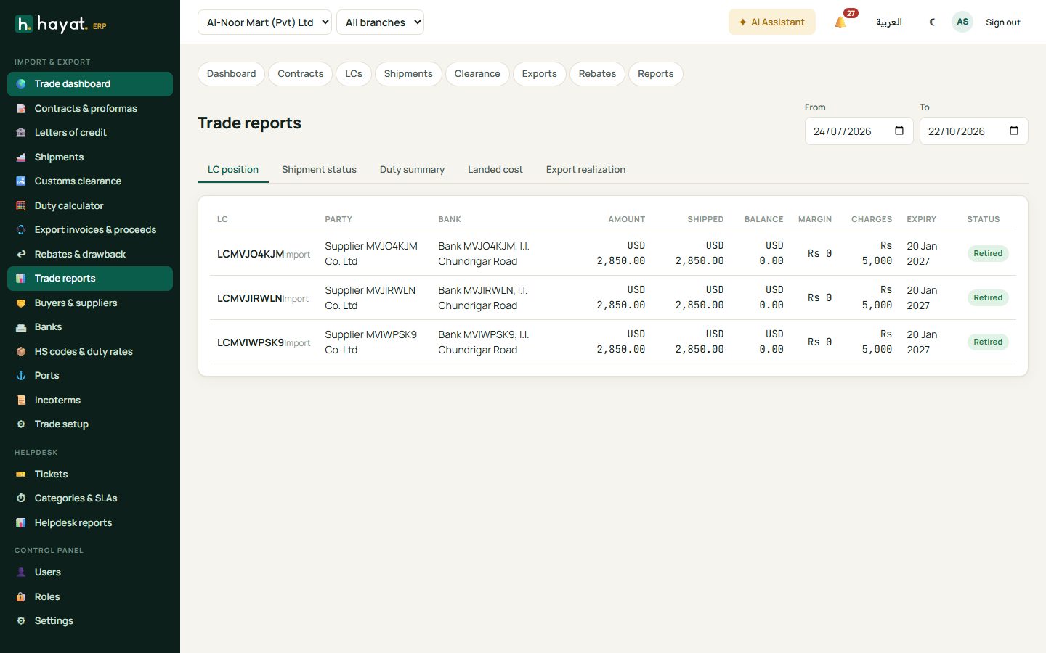Click Shipments sidebar icon
This screenshot has width=1046, height=653.
pyautogui.click(x=21, y=157)
